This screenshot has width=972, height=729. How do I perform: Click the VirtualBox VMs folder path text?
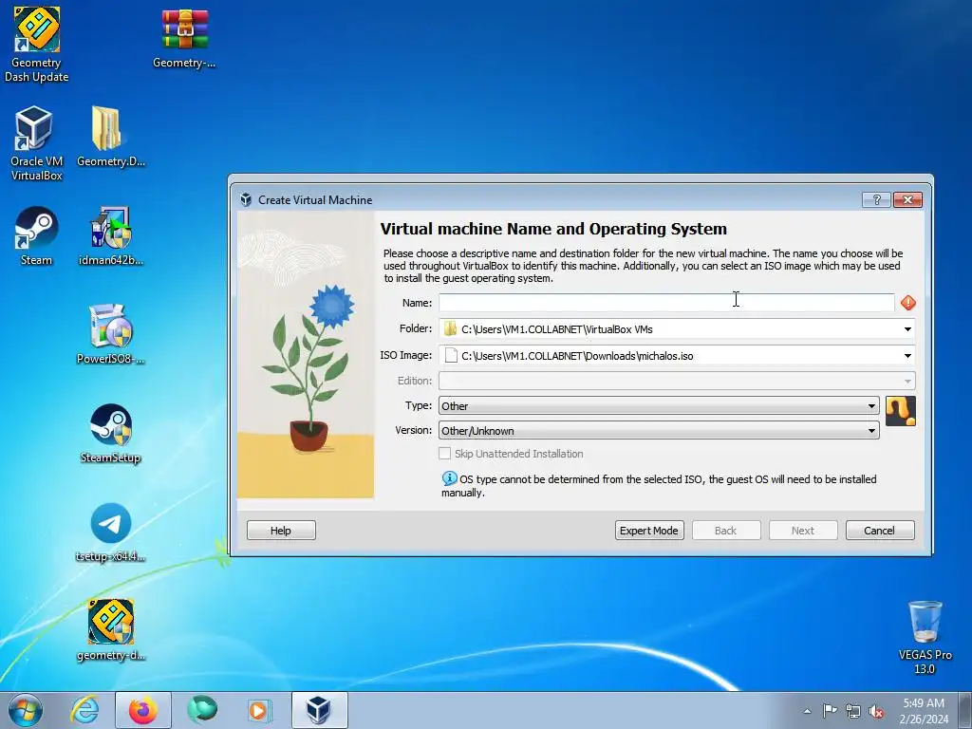pyautogui.click(x=556, y=329)
